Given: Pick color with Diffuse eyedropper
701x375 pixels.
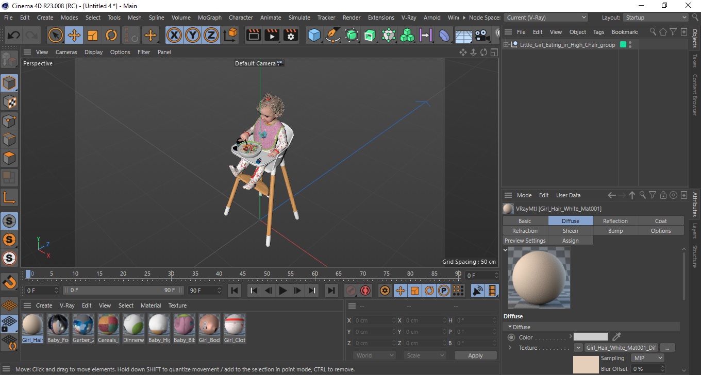Looking at the screenshot, I should pos(616,337).
